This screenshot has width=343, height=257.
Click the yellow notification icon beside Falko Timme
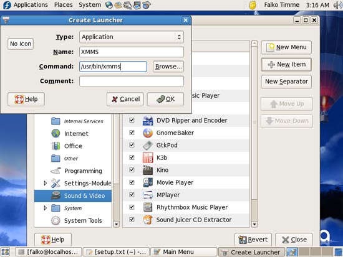pos(253,5)
